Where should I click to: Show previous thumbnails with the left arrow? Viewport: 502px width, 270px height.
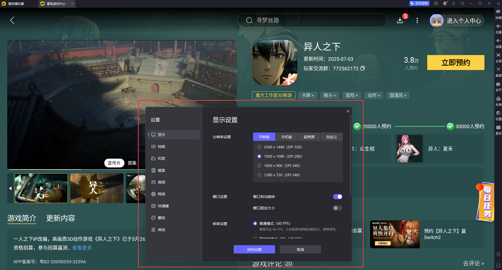click(10, 188)
